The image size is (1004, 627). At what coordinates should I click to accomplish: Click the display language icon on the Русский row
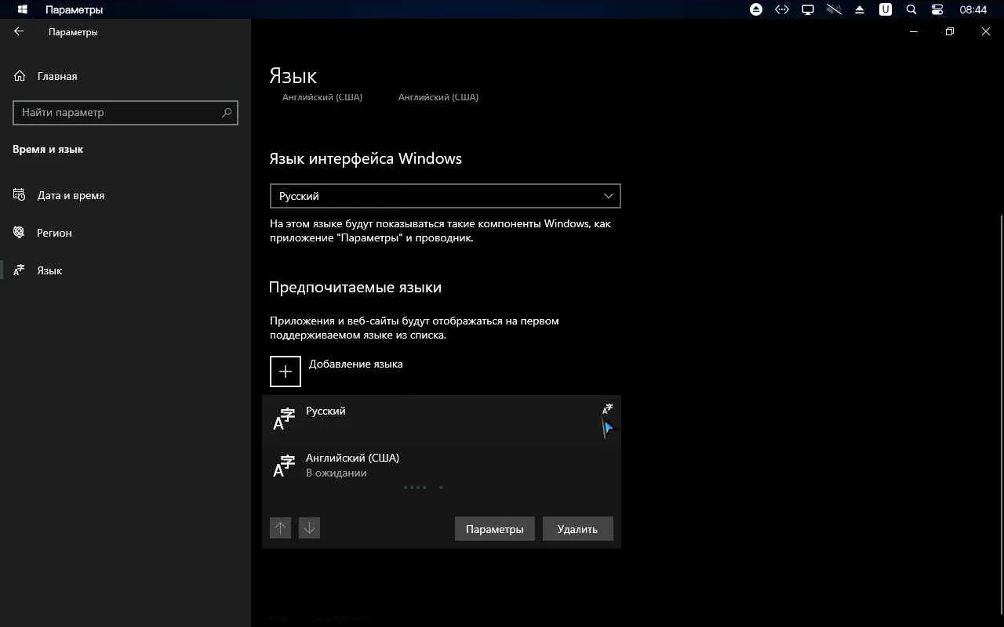click(x=607, y=409)
